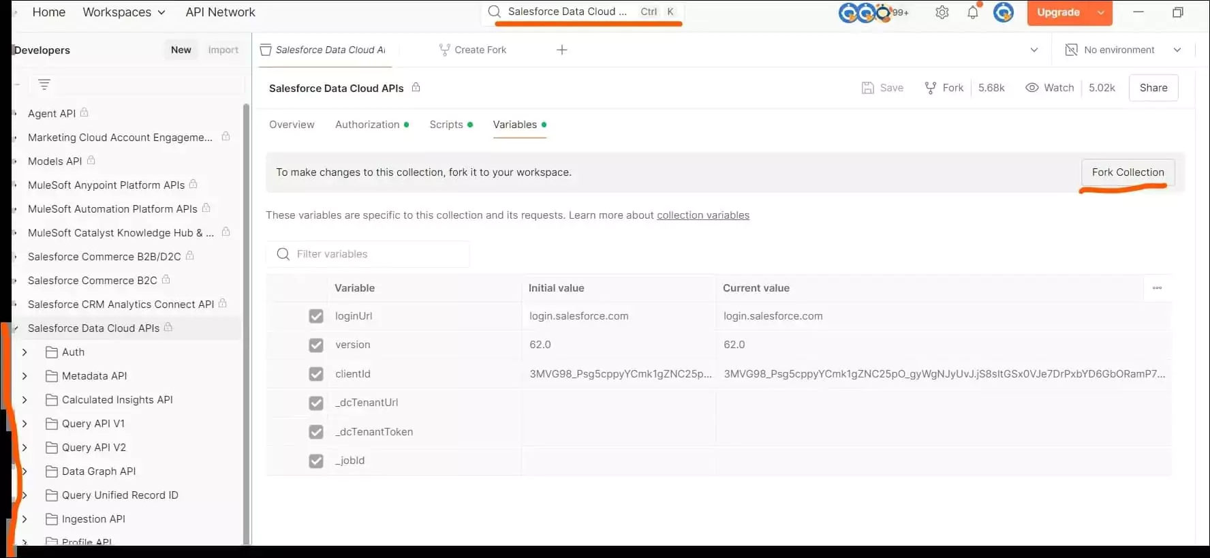Screen dimensions: 1210x558
Task: Click the magnifier in Filter variables box
Action: pyautogui.click(x=283, y=254)
